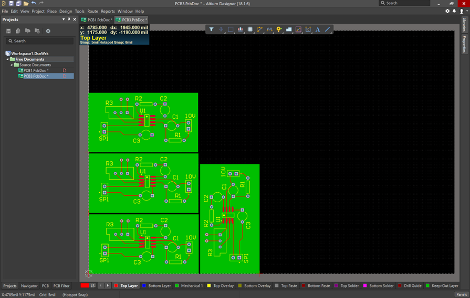Select PCB1.PcbDoc in the project tree

click(36, 71)
